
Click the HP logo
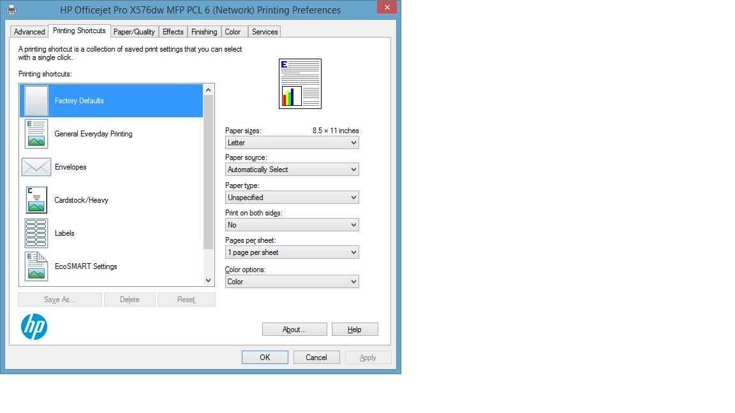click(x=34, y=326)
